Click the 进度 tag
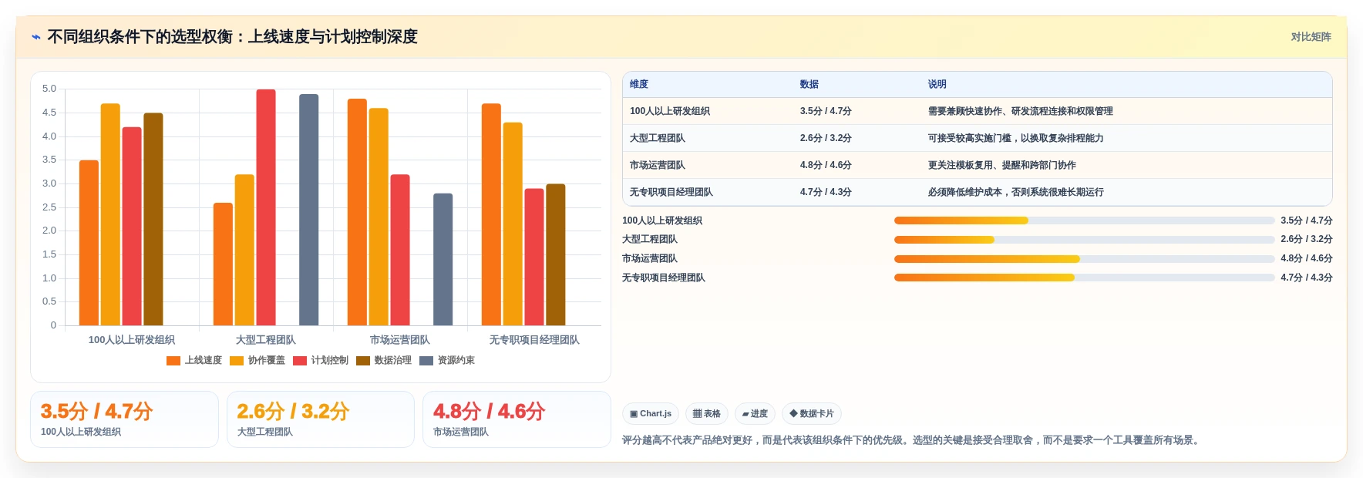 click(755, 414)
